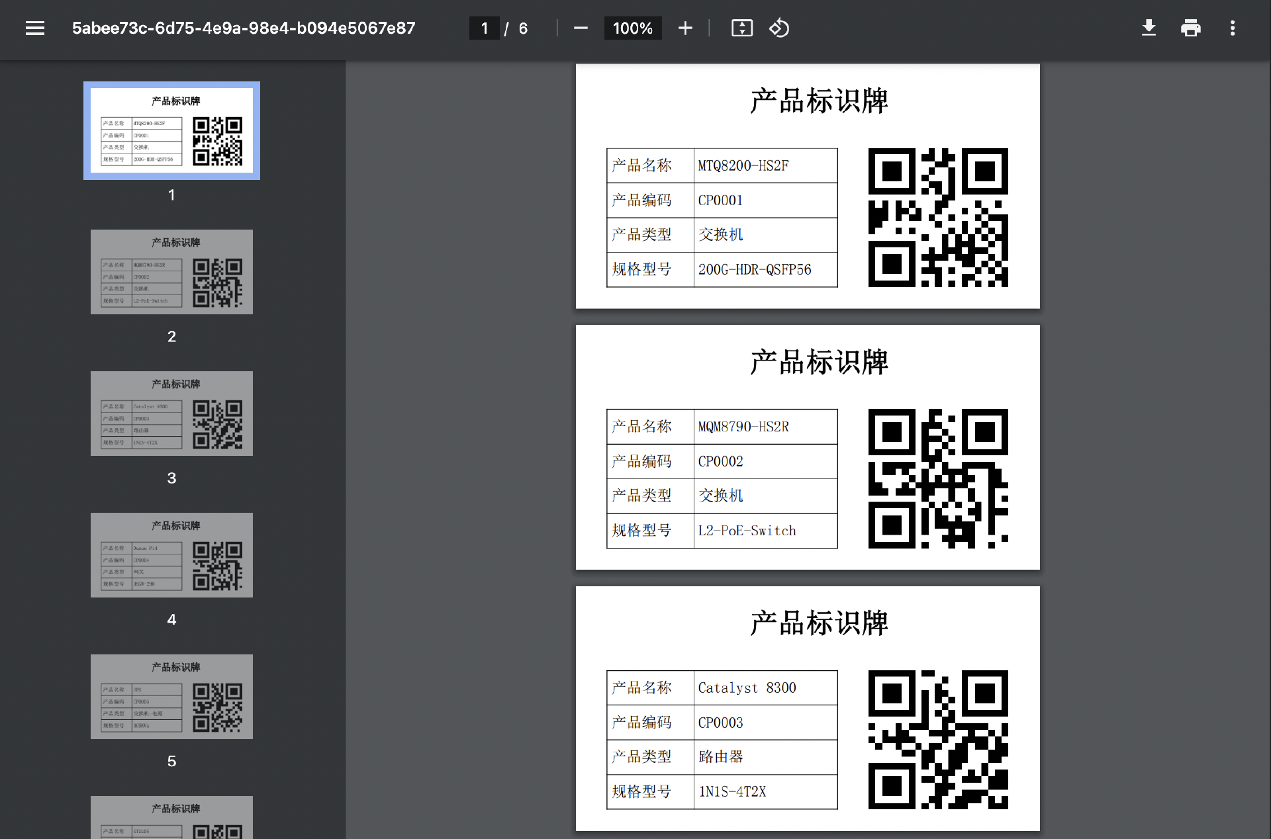Open page 2 thumbnail in sidebar
Screen dimensions: 1271x839
point(171,272)
